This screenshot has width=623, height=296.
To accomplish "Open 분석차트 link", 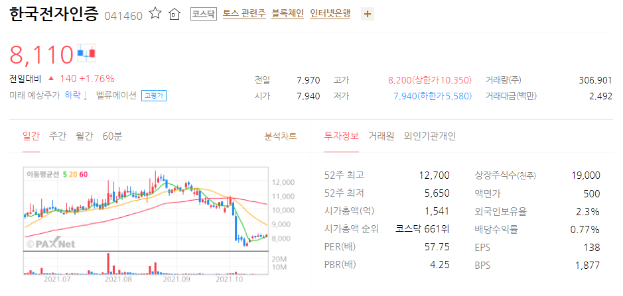I will (281, 136).
